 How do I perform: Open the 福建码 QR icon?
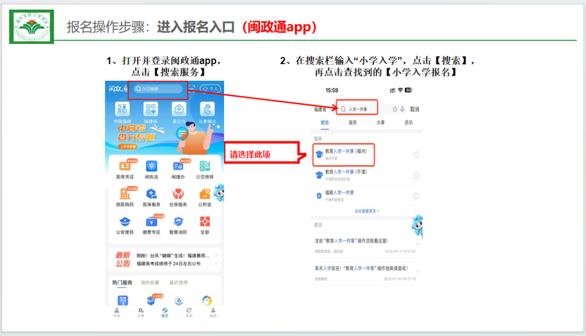(151, 109)
